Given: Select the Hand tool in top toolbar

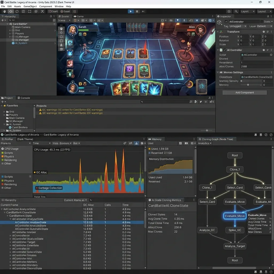Looking at the screenshot, I should tap(5, 11).
